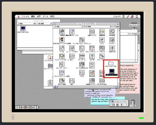Select the System folder icon in the back window

(50, 82)
